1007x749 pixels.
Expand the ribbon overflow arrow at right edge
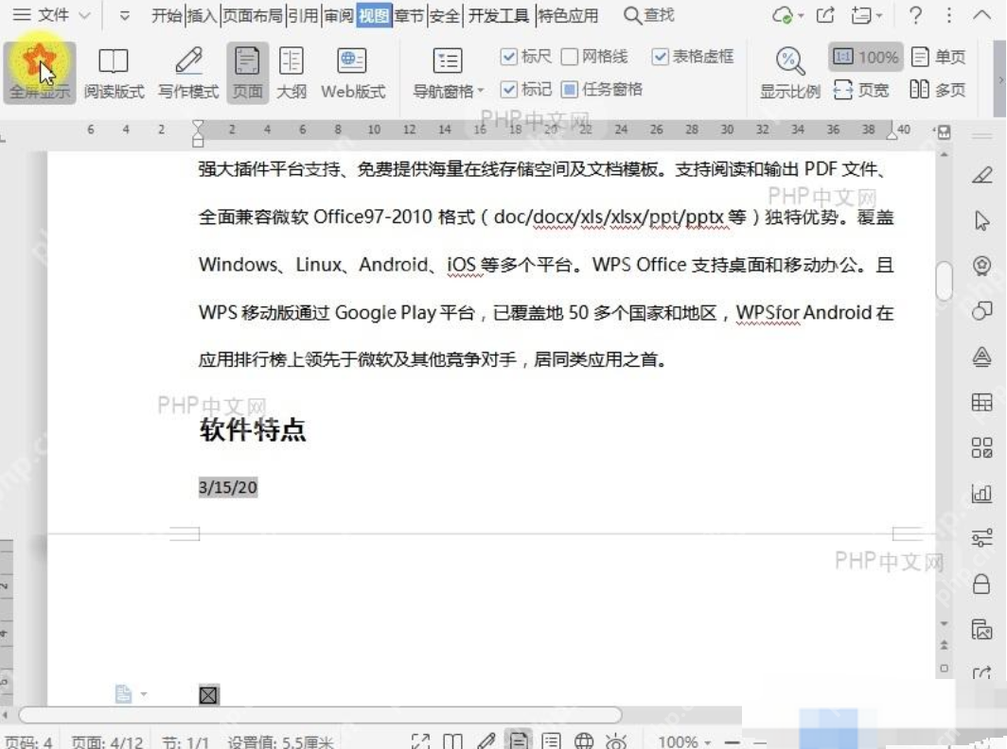1000,81
